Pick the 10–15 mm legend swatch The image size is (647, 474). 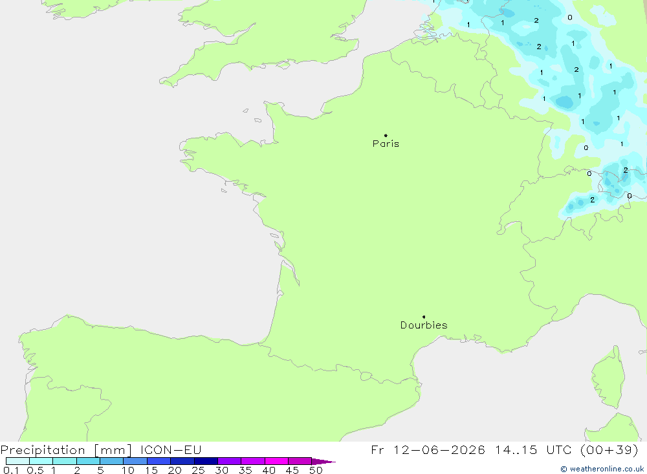pyautogui.click(x=135, y=461)
